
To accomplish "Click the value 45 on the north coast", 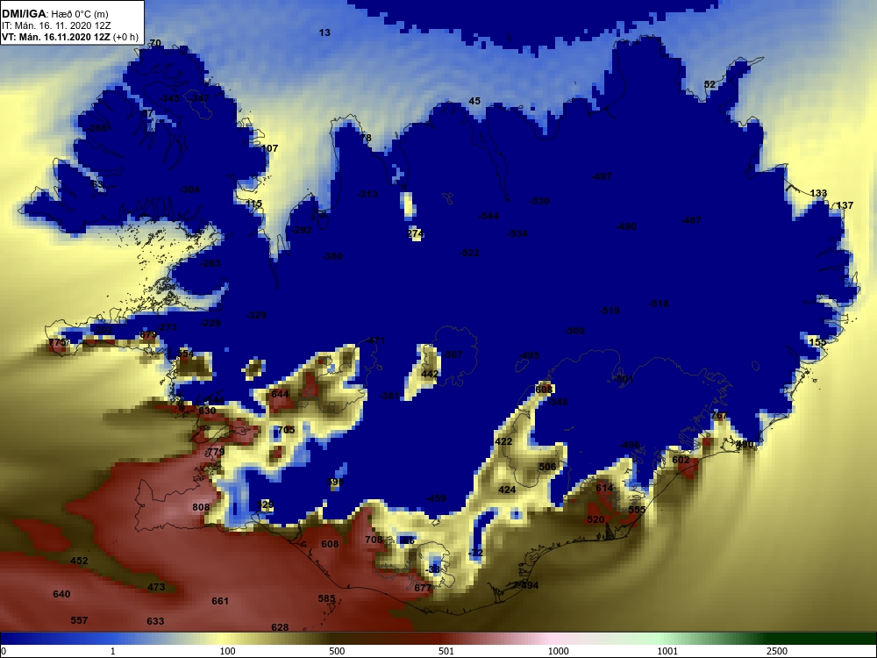I will [x=474, y=101].
